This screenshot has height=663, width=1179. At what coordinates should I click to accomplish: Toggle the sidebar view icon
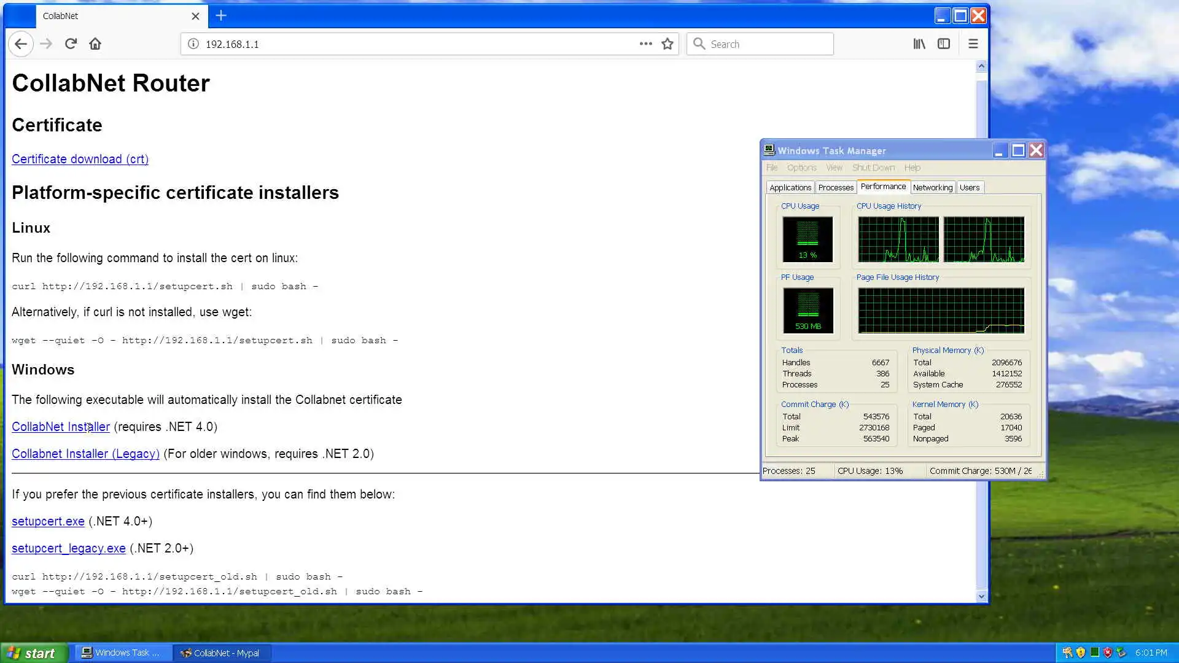[x=944, y=44]
